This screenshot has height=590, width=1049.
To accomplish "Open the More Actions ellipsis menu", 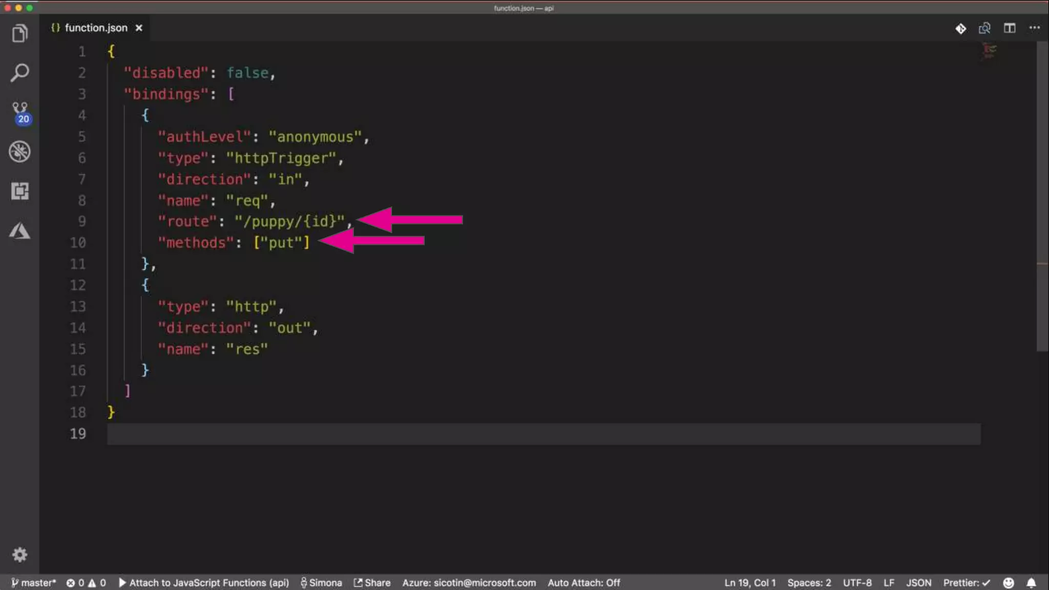I will [1034, 28].
